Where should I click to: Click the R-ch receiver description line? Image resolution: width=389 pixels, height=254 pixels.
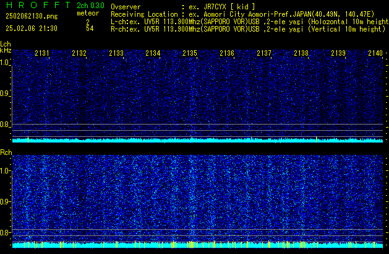(248, 29)
